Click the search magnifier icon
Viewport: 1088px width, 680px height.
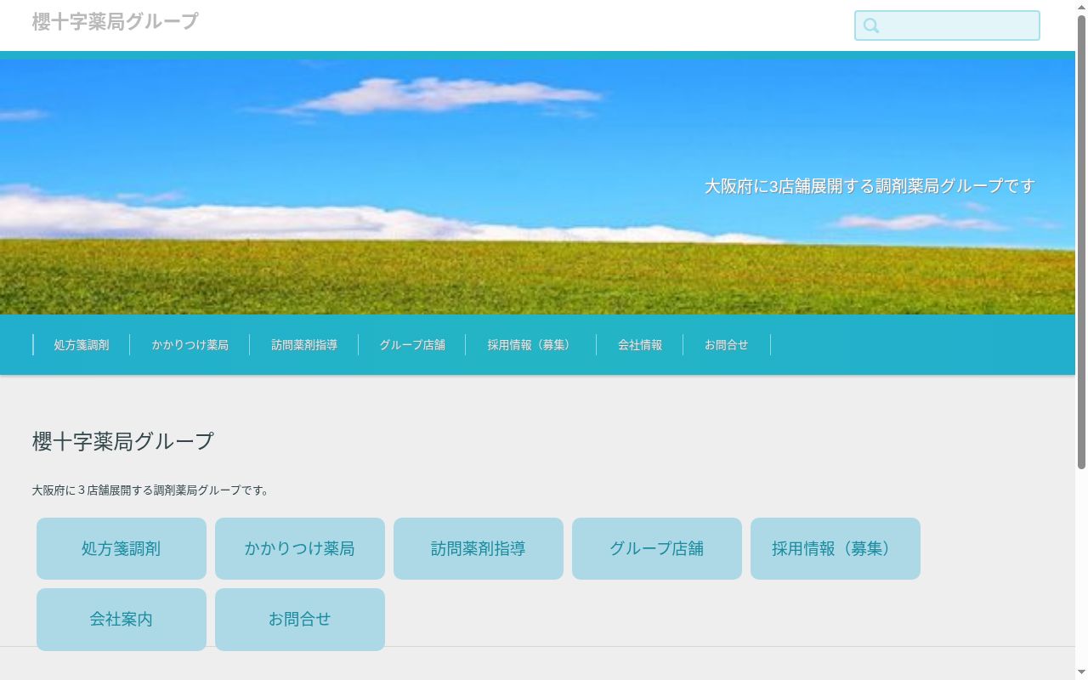point(871,25)
